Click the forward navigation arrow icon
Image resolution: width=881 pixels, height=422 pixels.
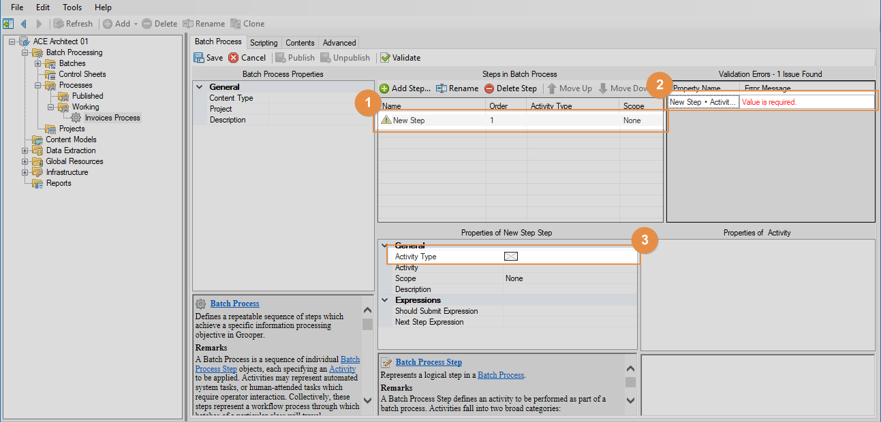(39, 24)
